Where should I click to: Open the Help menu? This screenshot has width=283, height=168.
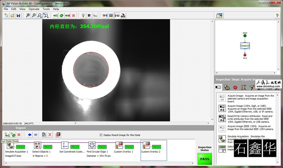(56, 9)
